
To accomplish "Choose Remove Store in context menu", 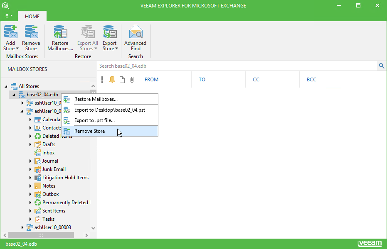I will [x=110, y=131].
